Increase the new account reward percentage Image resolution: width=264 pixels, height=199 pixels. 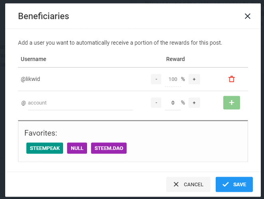click(x=194, y=103)
